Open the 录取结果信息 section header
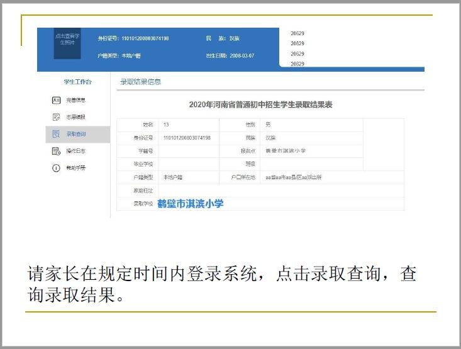The image size is (461, 349). pyautogui.click(x=141, y=82)
